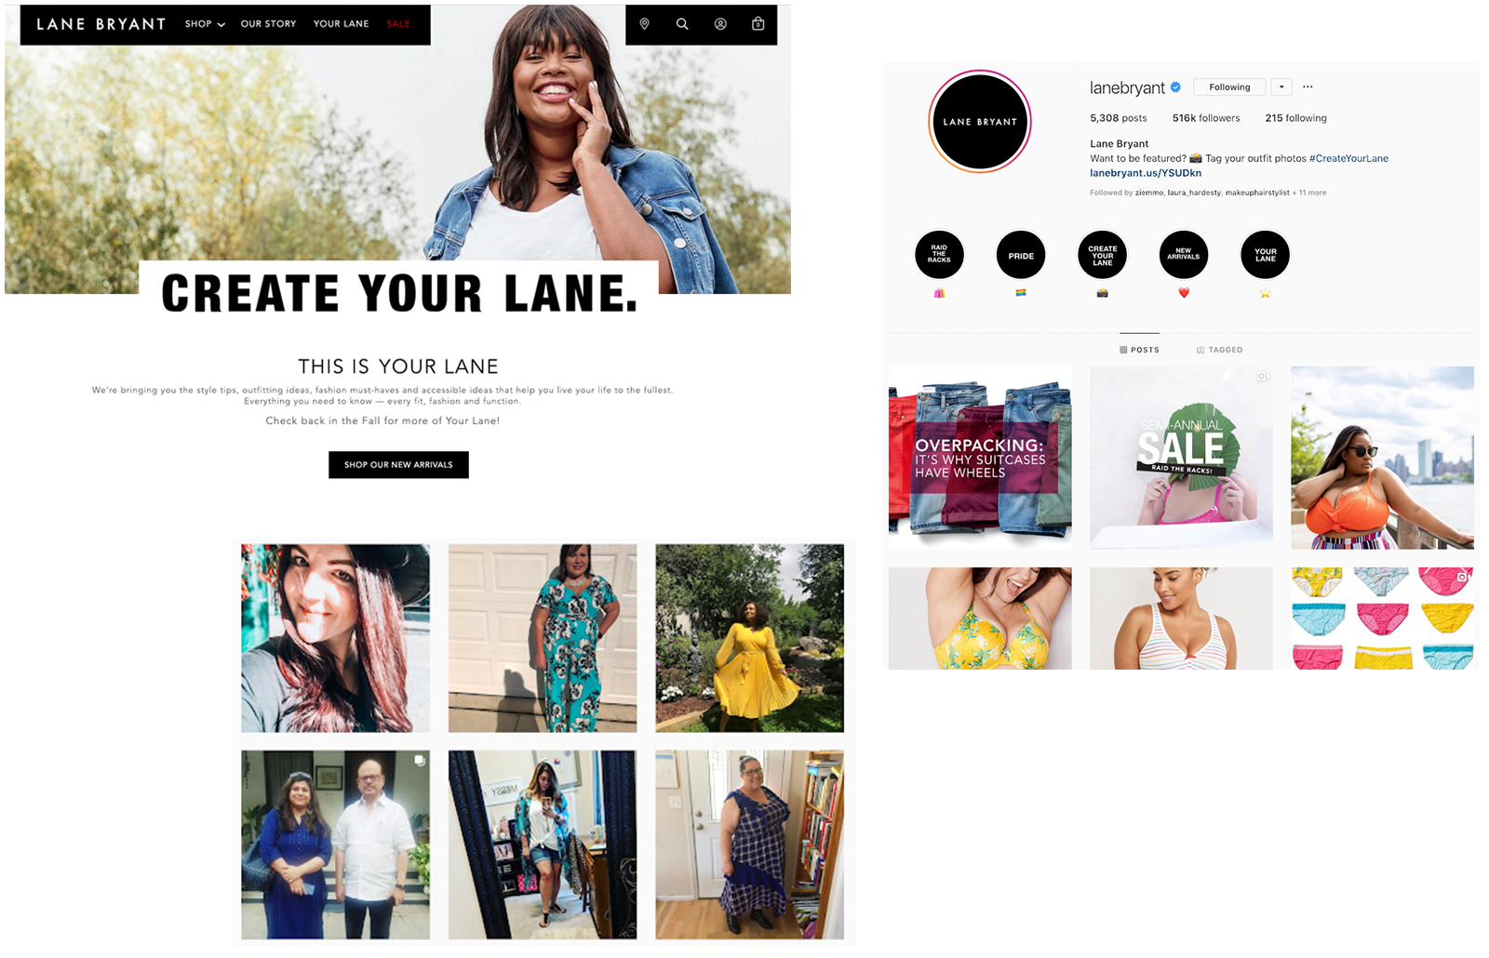Click the Shop Our New Arrivals button
The image size is (1489, 958).
pyautogui.click(x=398, y=465)
